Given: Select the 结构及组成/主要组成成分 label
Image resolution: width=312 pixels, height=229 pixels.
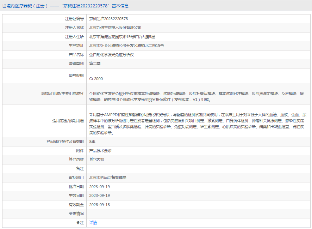Looking at the screenshot, I should 62,94.
